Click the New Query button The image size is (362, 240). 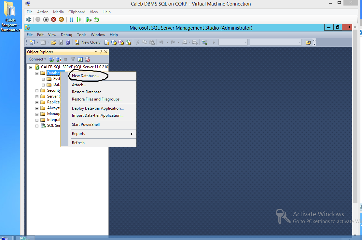coord(88,42)
